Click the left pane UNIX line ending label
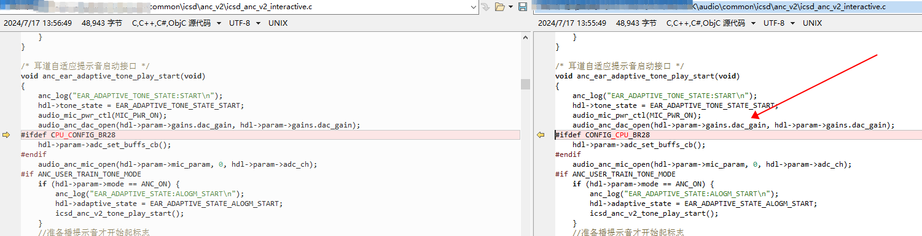This screenshot has height=236, width=922. (278, 23)
